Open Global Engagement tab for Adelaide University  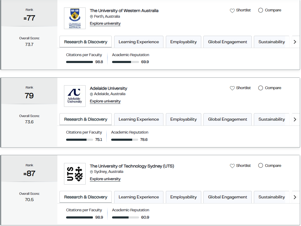227,119
